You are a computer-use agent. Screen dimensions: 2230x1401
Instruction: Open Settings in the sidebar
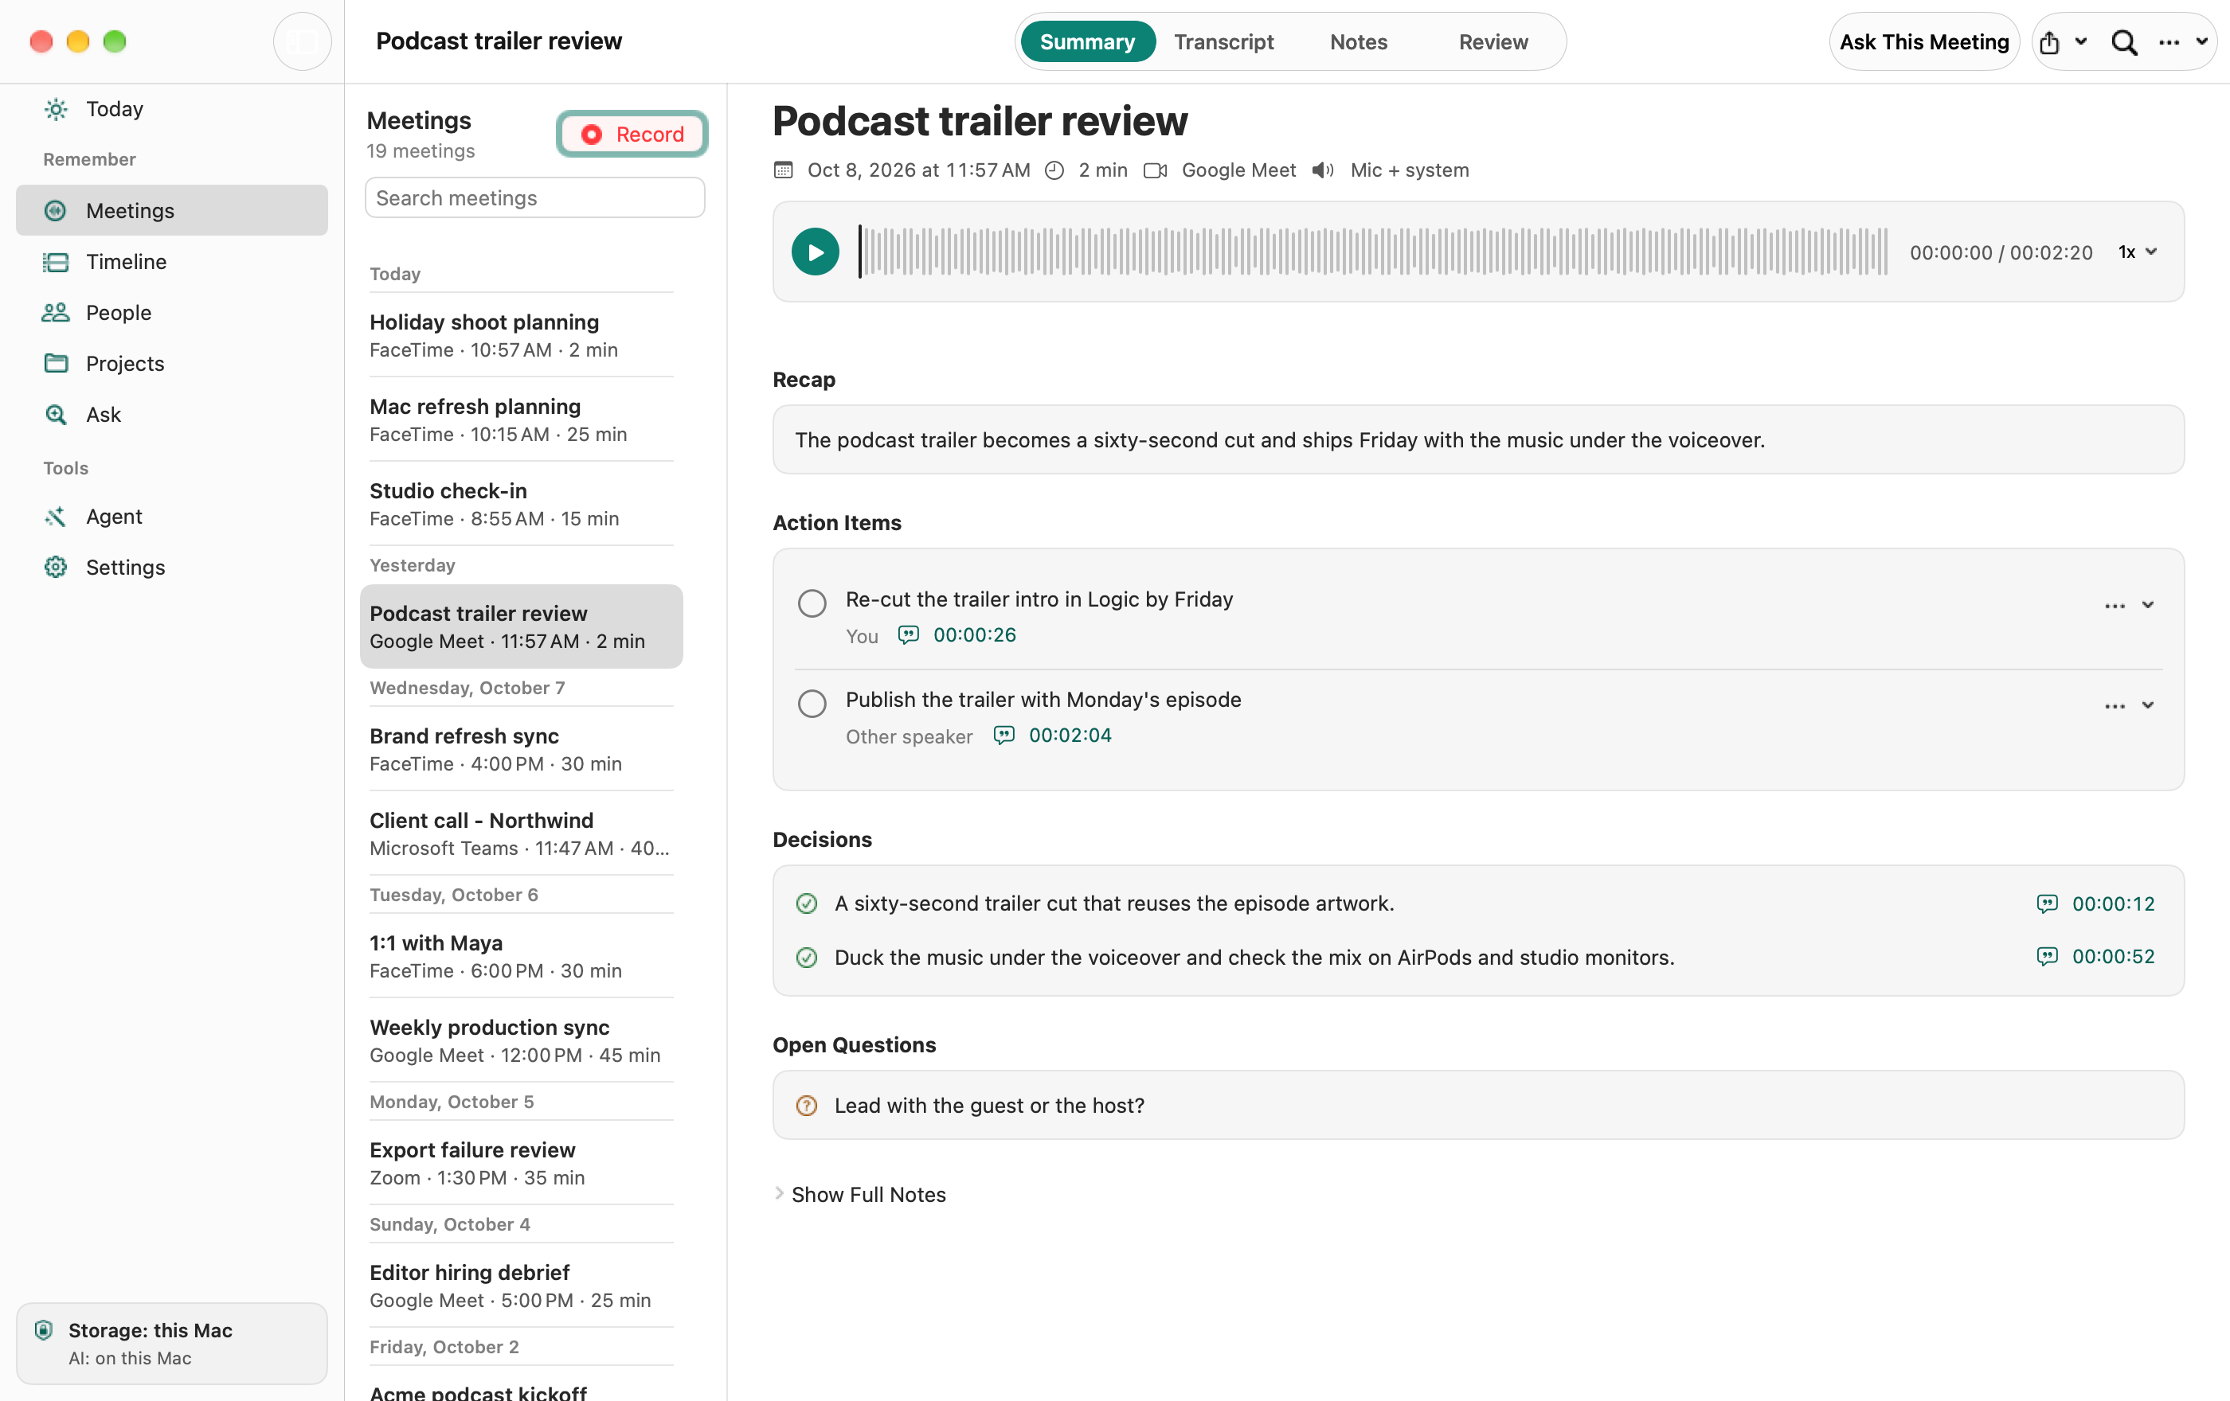171,568
